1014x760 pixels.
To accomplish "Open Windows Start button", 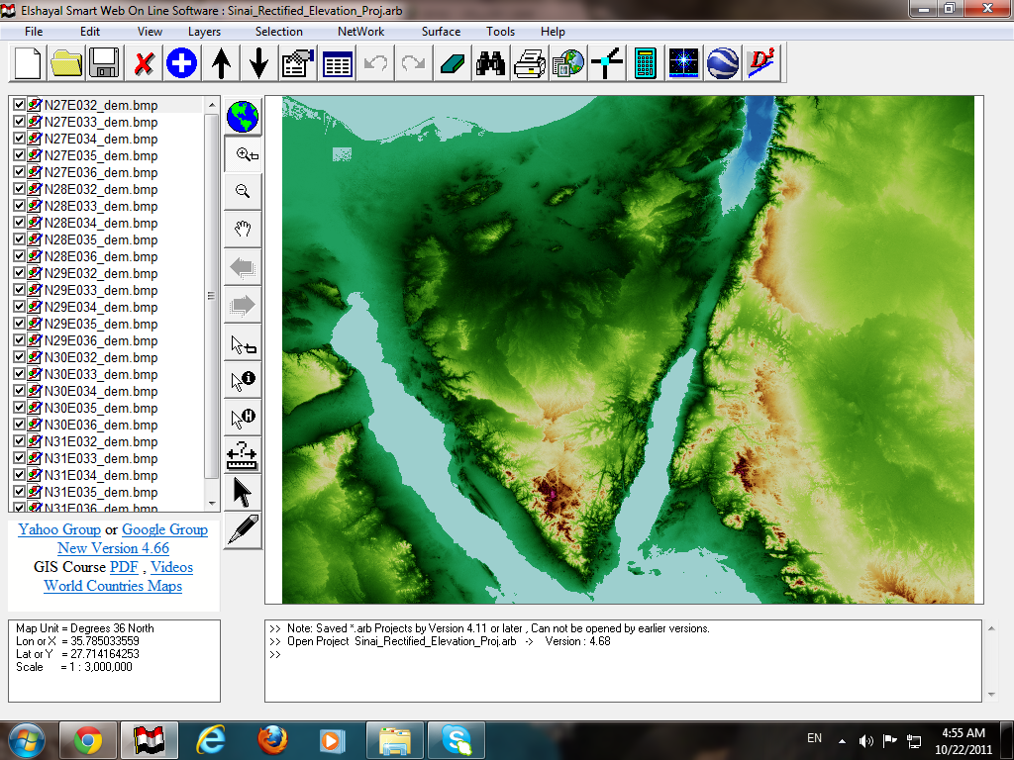I will pos(27,740).
